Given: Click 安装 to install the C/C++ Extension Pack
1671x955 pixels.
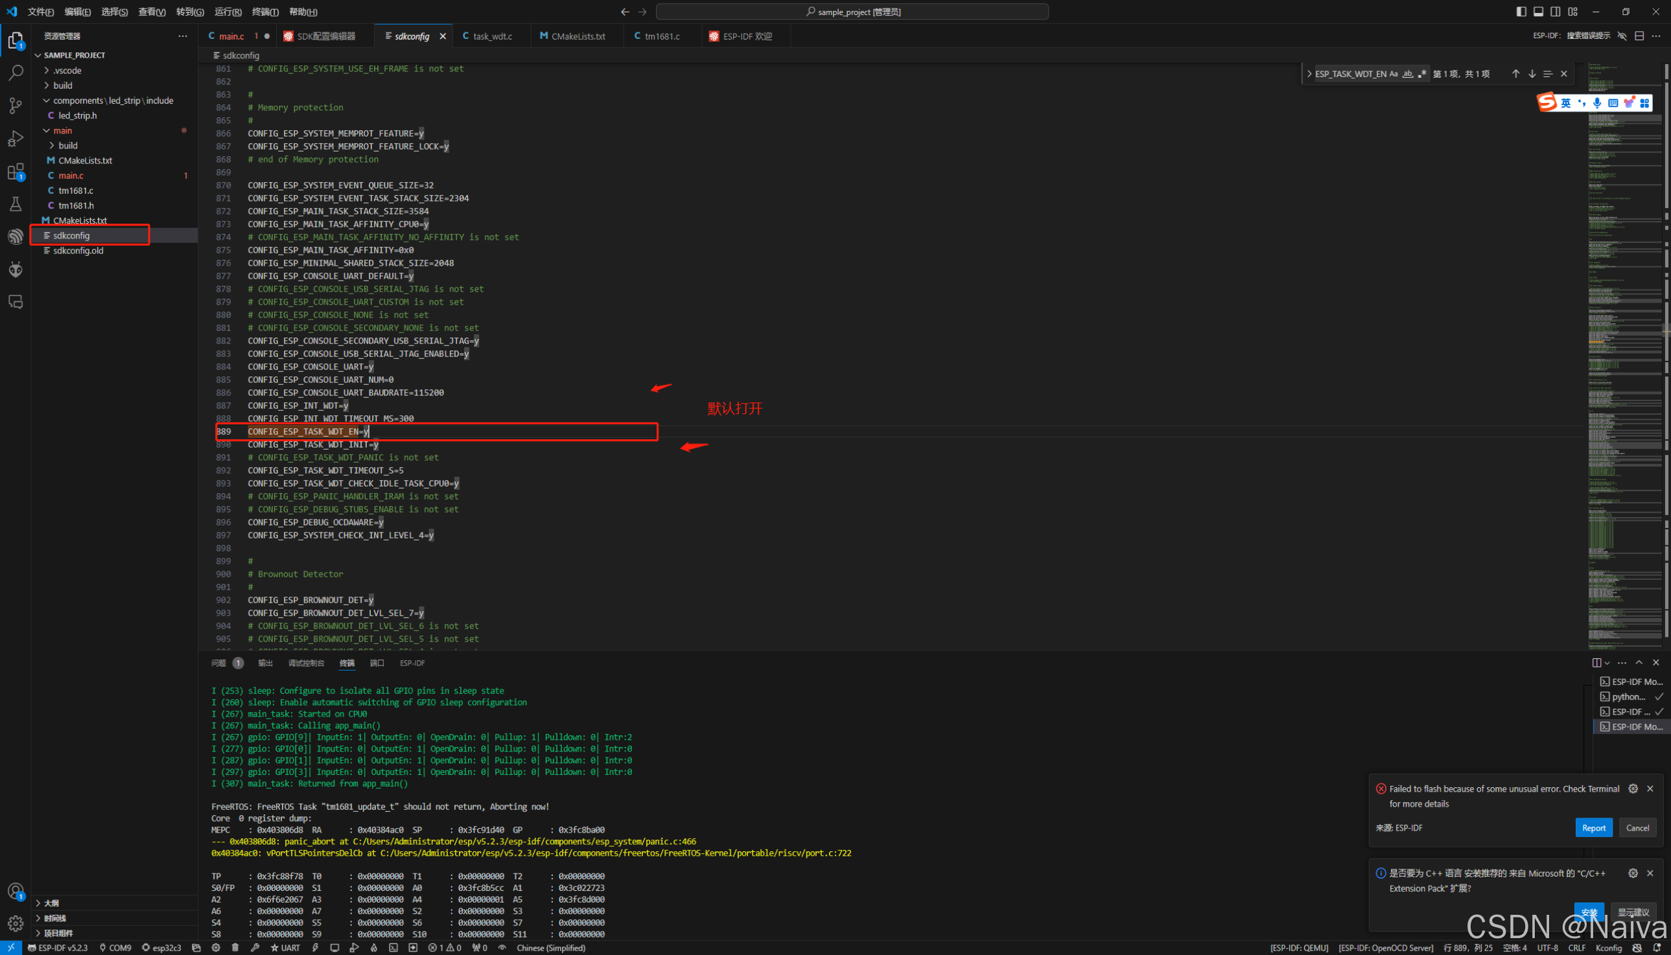Looking at the screenshot, I should tap(1589, 912).
